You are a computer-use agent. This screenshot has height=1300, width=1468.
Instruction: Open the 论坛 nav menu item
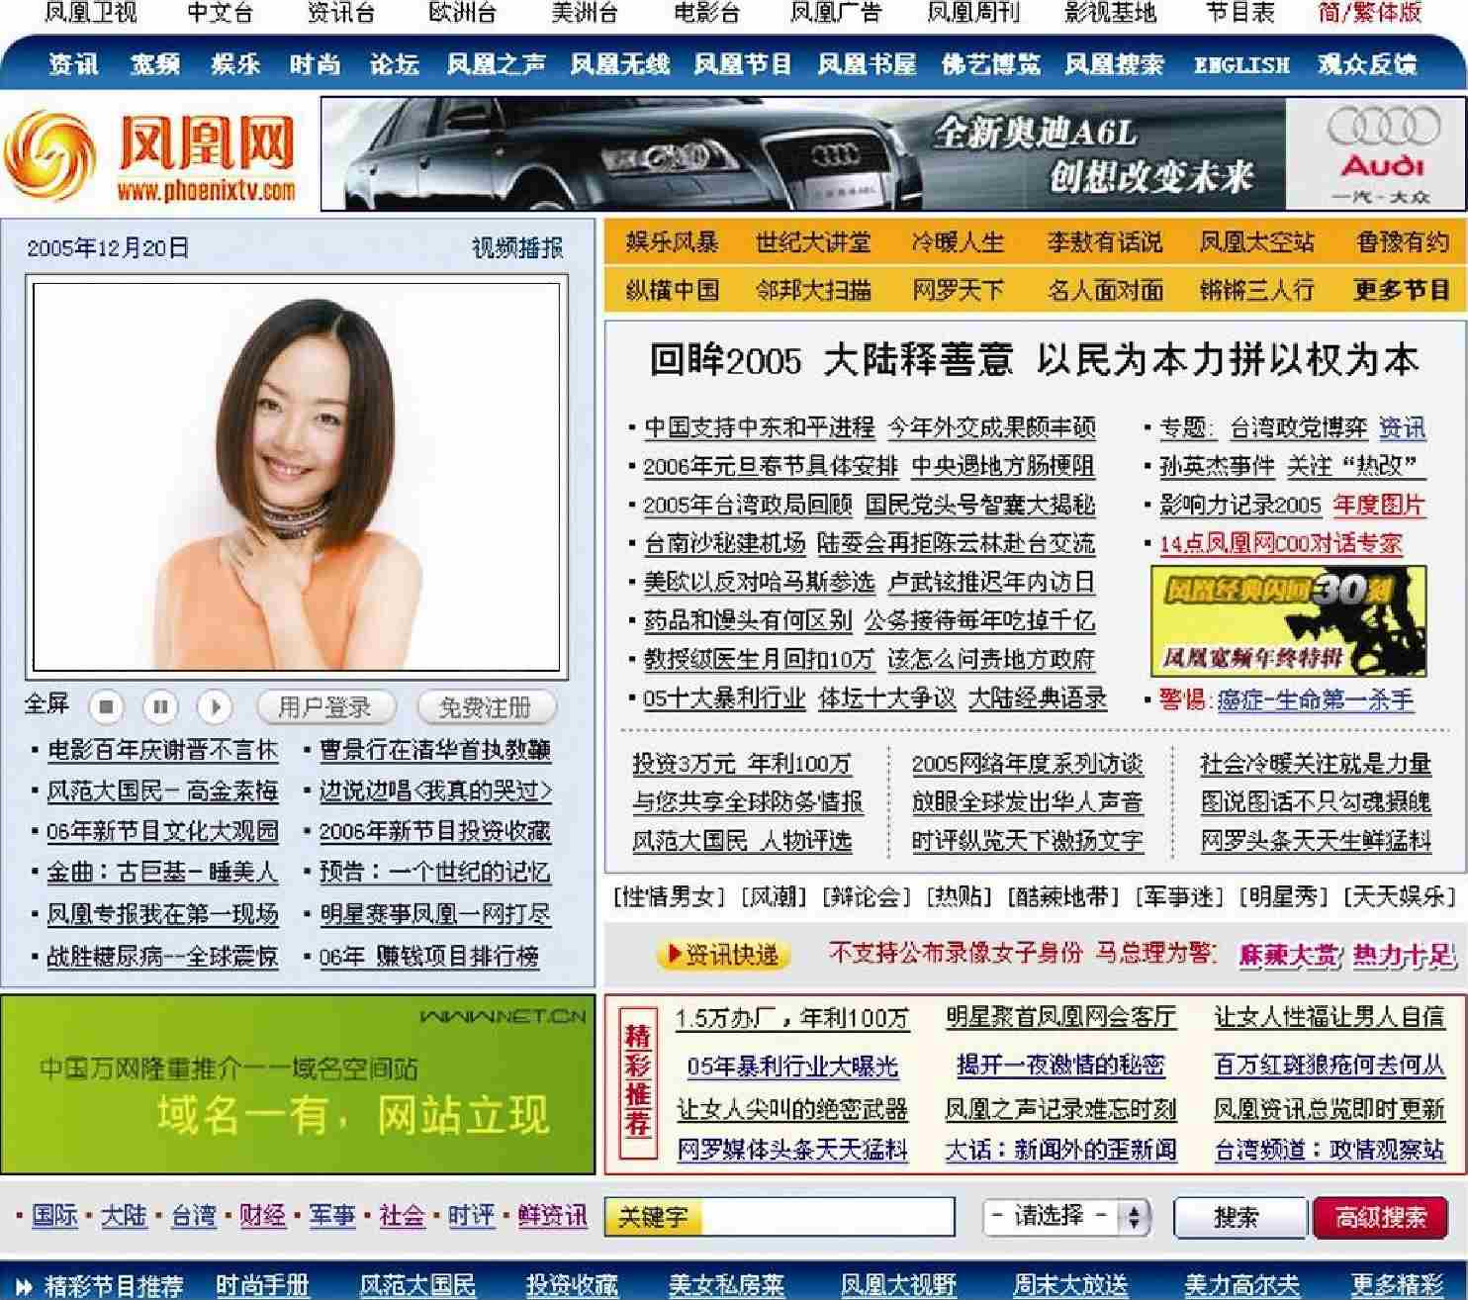point(395,64)
